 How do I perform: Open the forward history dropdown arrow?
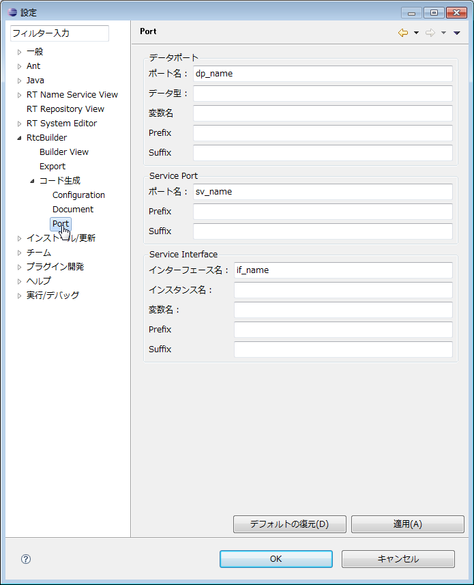point(443,33)
